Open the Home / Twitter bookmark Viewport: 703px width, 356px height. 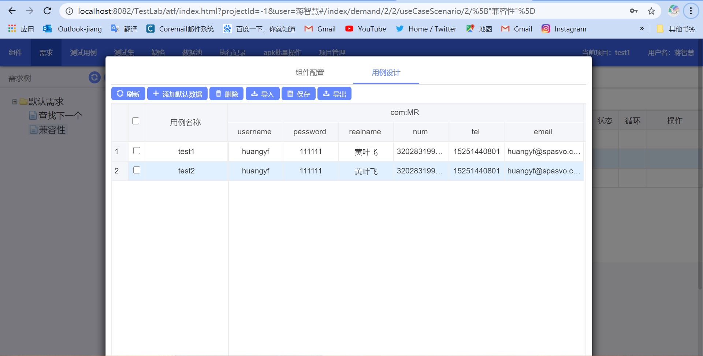point(426,29)
